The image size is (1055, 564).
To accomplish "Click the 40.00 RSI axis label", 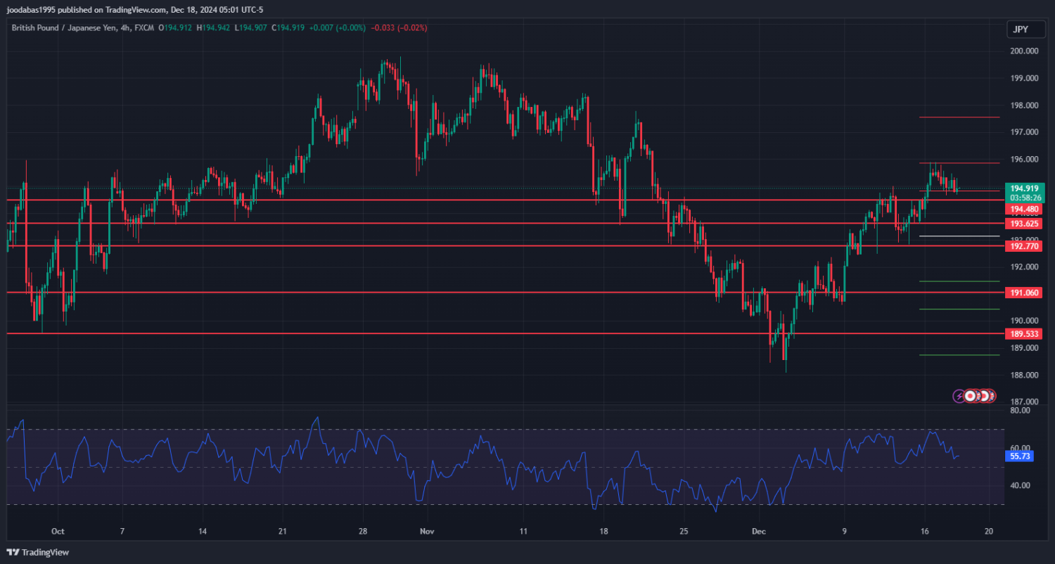I will [x=1021, y=485].
